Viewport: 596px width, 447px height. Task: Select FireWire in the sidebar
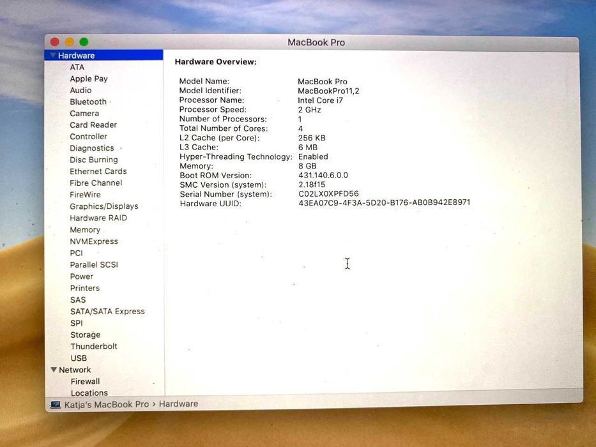(85, 195)
